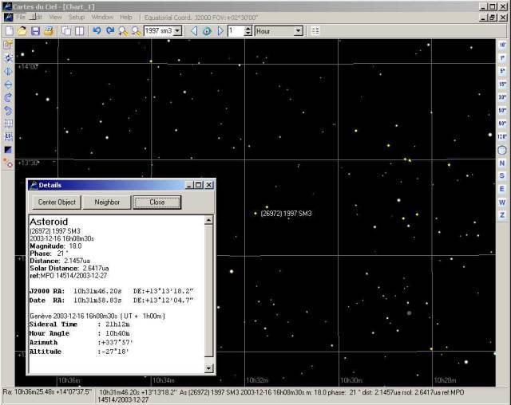Viewport: 511px width, 405px height.
Task: Click the Altitude value -27°18'
Action: click(115, 352)
